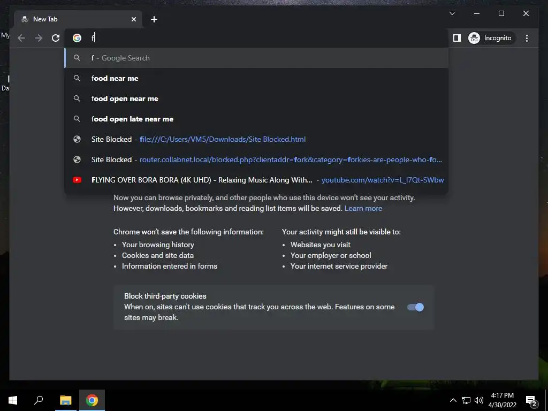This screenshot has height=411, width=548.
Task: Click YouTube icon in suggestion list
Action: pos(77,180)
